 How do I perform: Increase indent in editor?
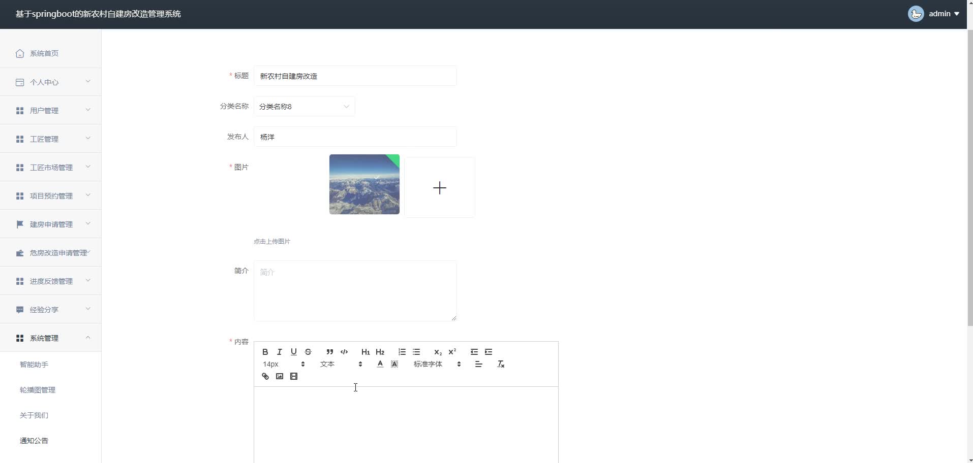[489, 352]
